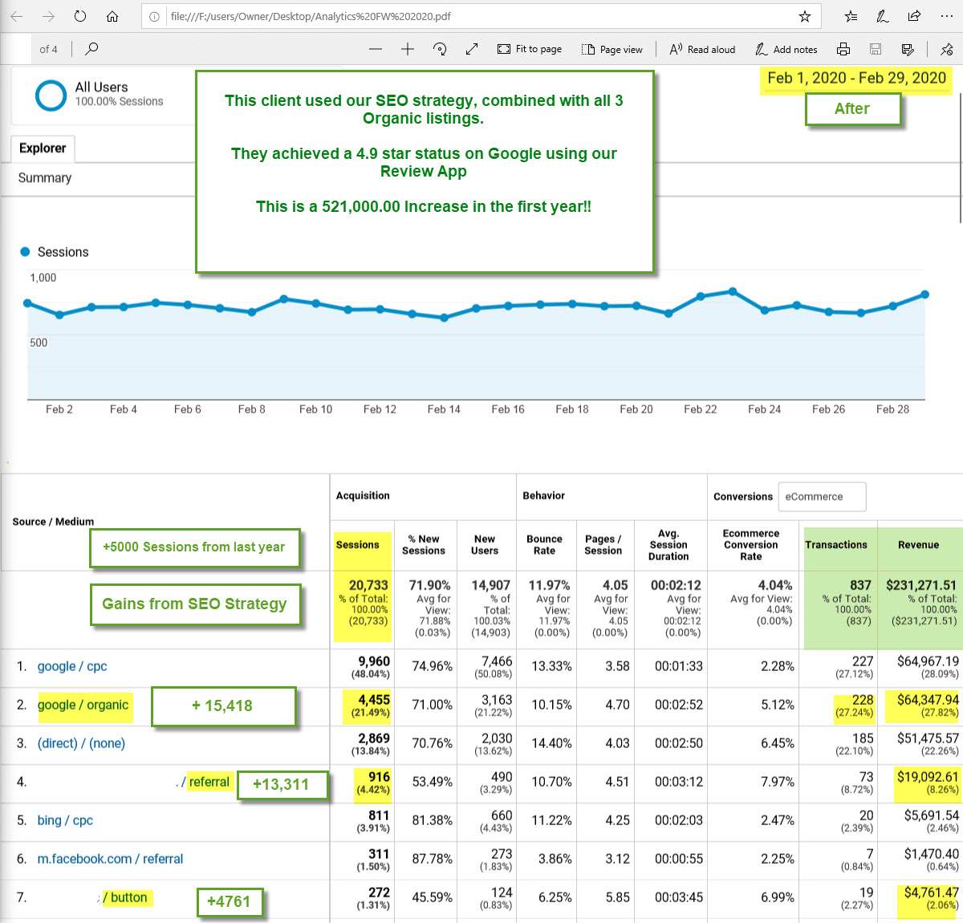Click the final data point on the sessions chart
963x923 pixels.
pyautogui.click(x=924, y=295)
